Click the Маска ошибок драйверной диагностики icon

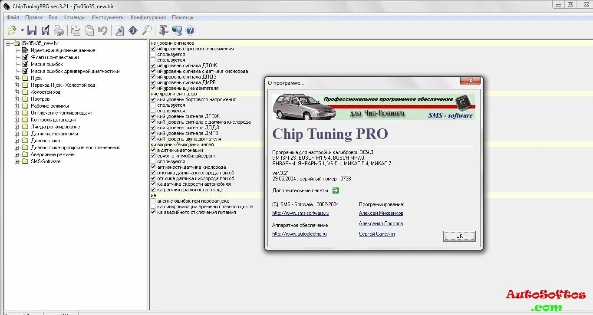[x=25, y=71]
